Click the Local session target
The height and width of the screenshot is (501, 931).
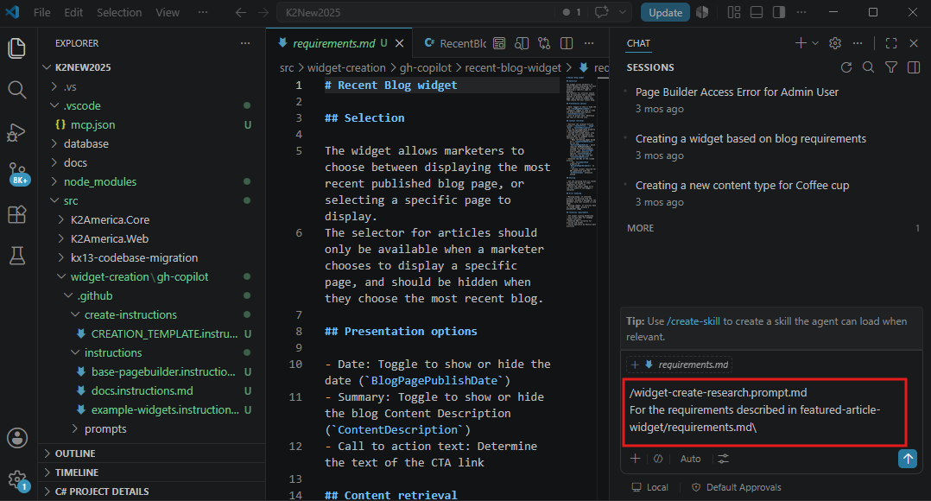point(649,487)
